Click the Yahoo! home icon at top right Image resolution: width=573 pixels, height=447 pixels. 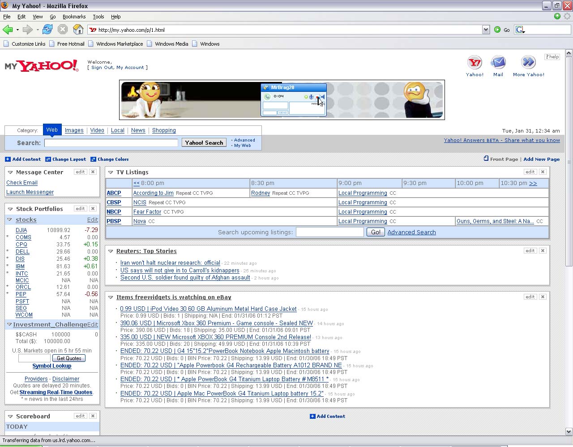pos(475,63)
